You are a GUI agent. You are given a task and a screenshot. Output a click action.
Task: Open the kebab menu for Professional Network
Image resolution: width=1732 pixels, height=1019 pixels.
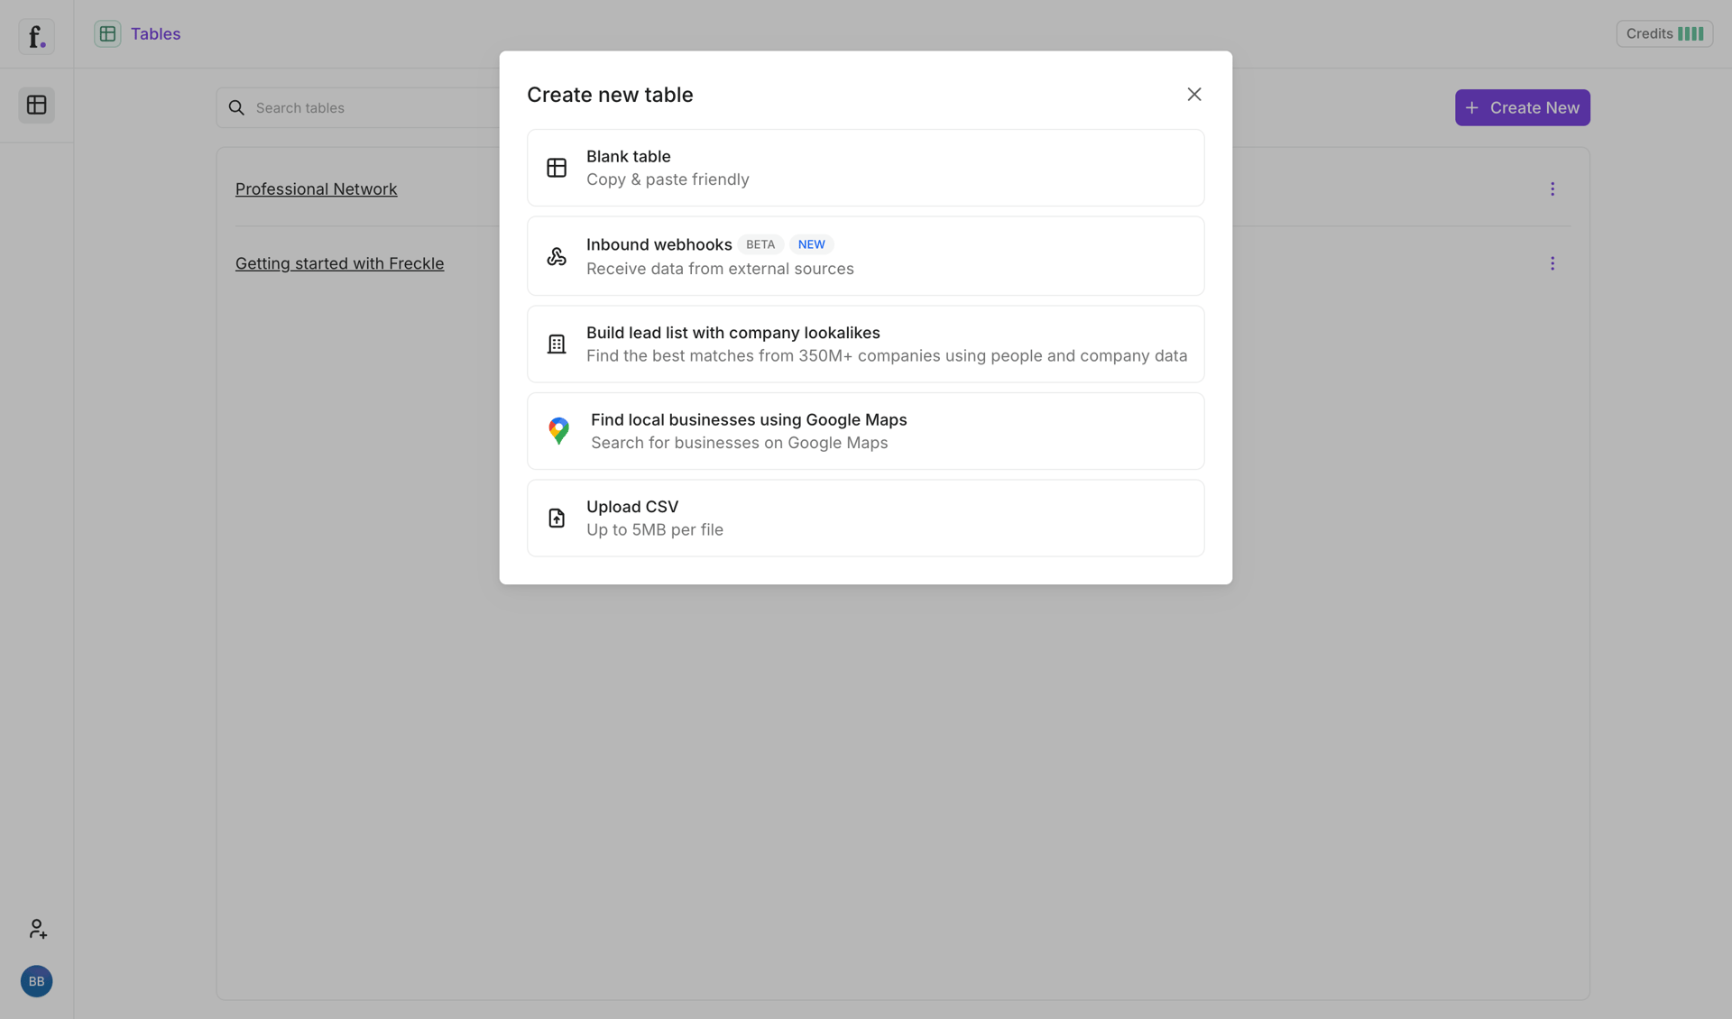(1552, 188)
